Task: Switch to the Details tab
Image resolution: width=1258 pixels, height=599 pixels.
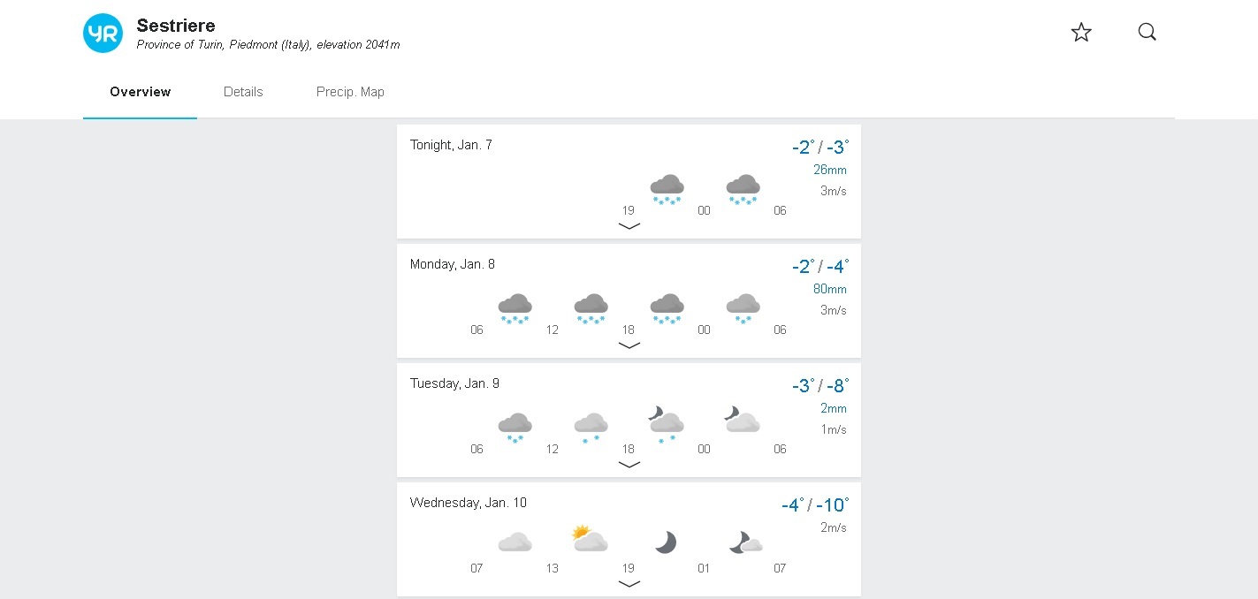Action: 243,92
